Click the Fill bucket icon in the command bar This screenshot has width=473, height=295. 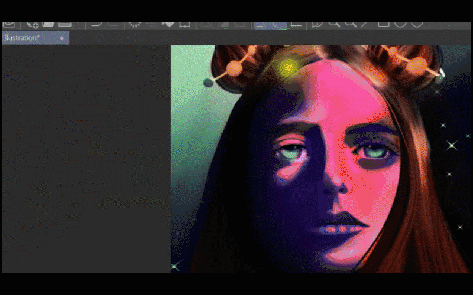point(168,24)
